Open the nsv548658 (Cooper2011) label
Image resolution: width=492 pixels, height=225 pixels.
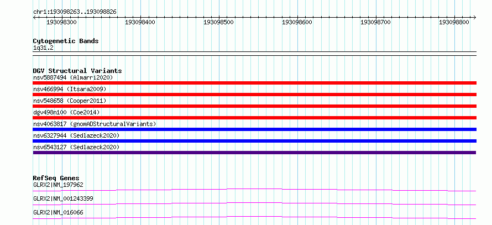coord(70,101)
